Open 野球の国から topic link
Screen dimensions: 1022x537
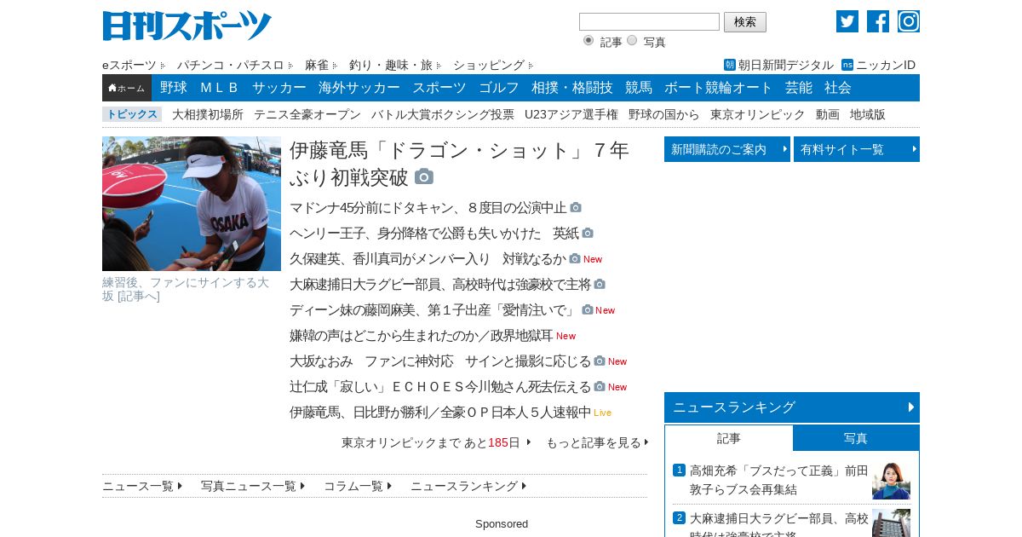click(664, 114)
